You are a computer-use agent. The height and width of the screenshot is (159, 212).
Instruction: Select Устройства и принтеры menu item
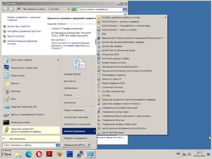(x=79, y=117)
